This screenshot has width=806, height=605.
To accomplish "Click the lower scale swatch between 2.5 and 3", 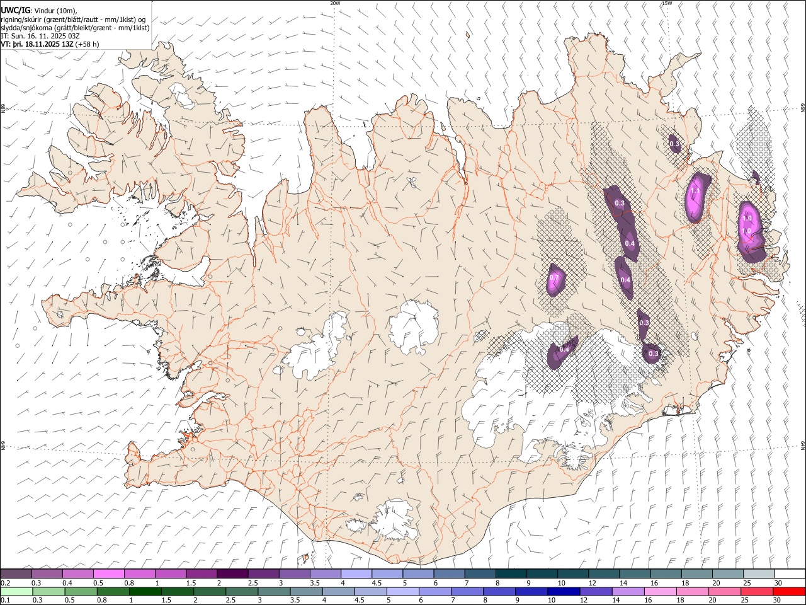I will tap(241, 591).
